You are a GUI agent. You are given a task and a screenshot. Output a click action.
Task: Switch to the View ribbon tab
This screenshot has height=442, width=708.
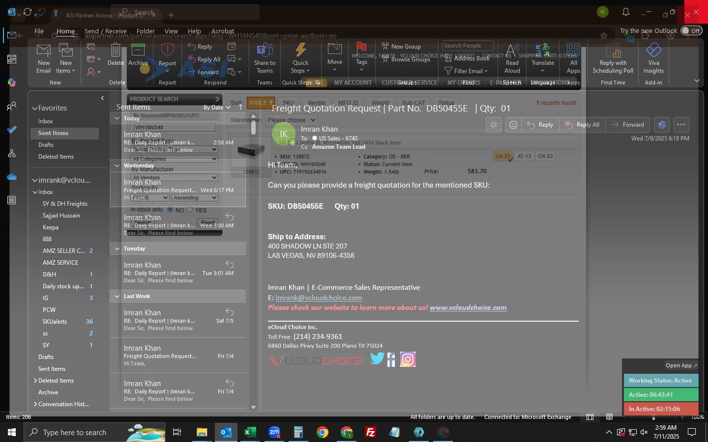171,31
